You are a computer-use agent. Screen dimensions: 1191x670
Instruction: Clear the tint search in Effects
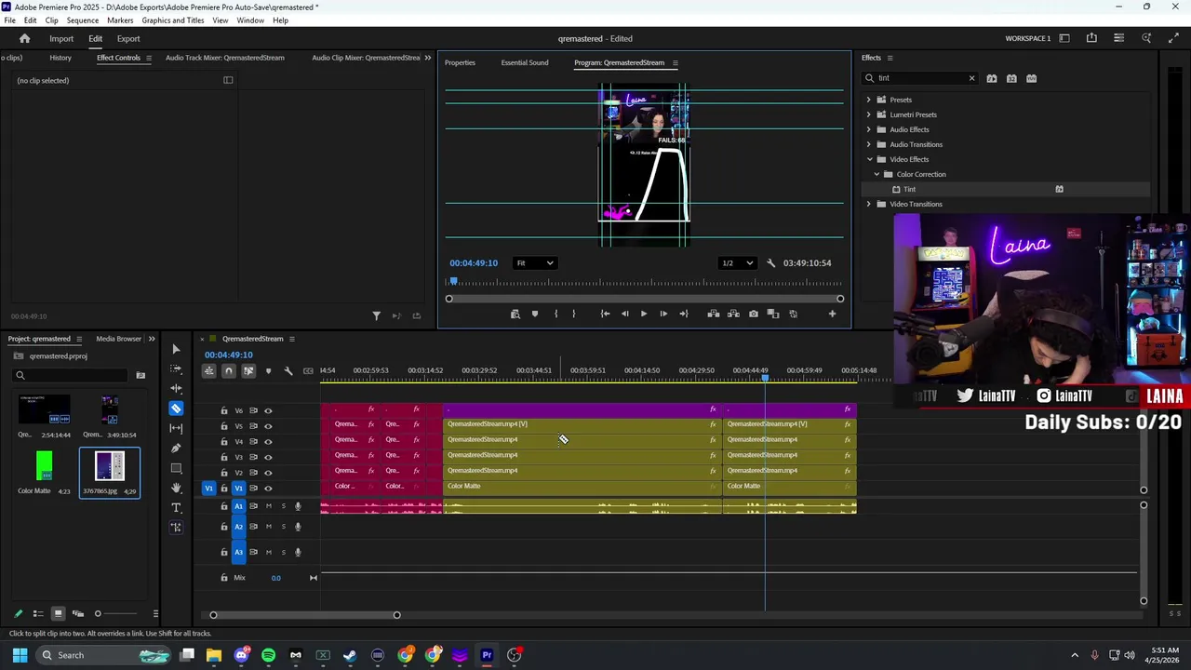[x=971, y=78]
